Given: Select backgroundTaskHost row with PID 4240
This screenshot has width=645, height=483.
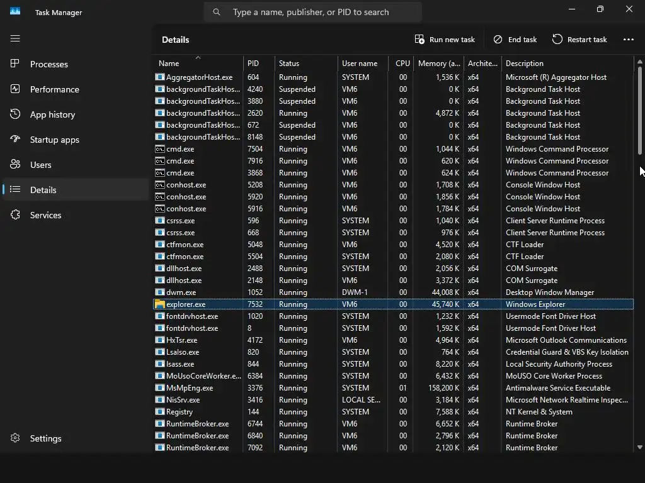Looking at the screenshot, I should tap(393, 89).
